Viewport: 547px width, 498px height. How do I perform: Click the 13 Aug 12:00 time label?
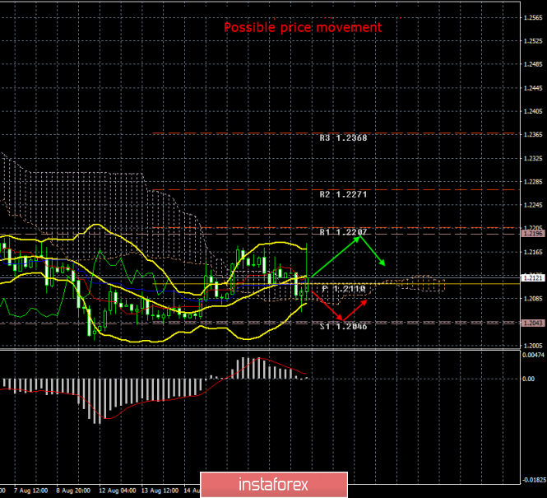160,491
